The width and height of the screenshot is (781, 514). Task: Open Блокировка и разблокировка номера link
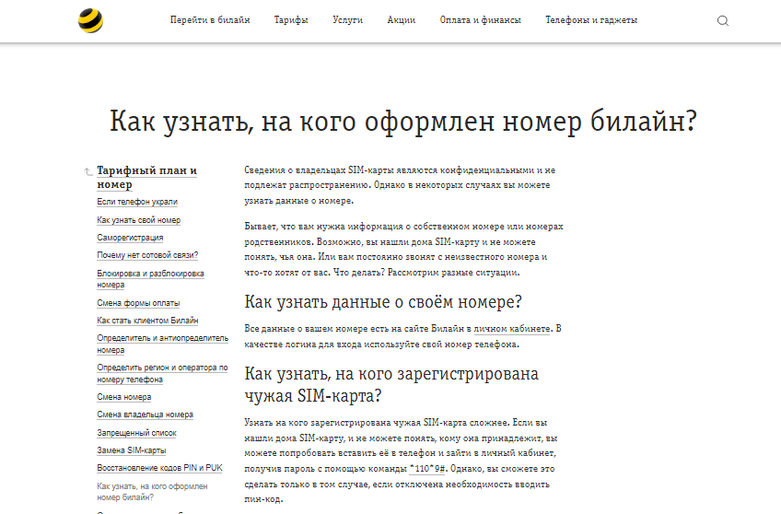point(150,279)
